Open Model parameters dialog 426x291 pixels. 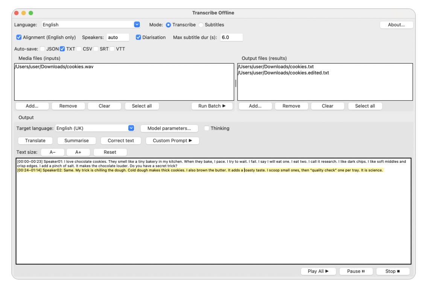(169, 128)
